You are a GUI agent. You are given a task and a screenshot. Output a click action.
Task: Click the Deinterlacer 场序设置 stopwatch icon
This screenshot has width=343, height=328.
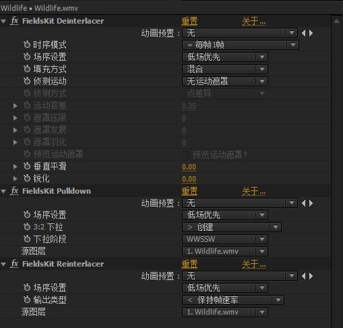pos(27,57)
